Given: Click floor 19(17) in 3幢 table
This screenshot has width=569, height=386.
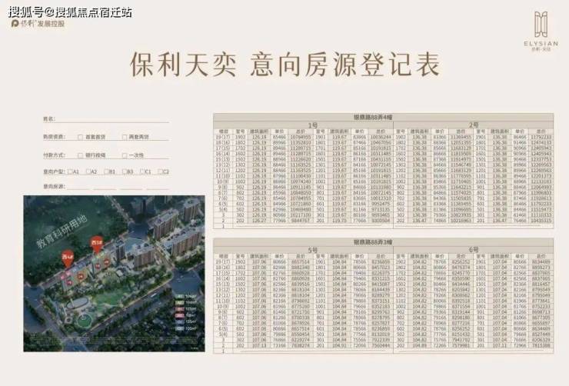Looking at the screenshot, I should click(223, 261).
